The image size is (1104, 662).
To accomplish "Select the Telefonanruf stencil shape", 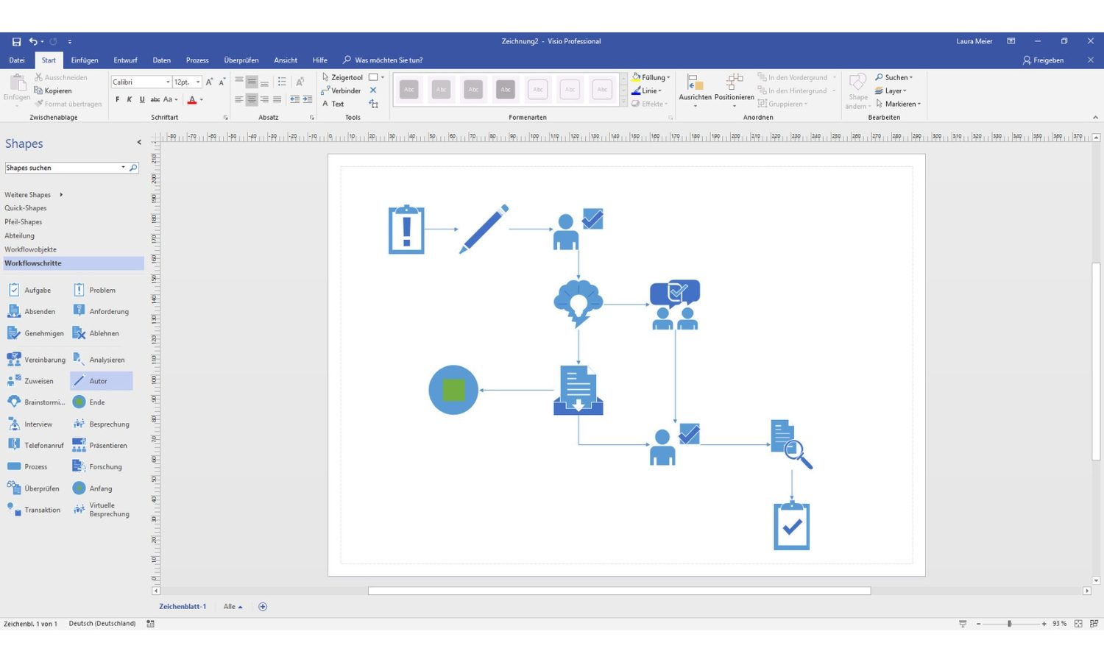I will (x=35, y=445).
